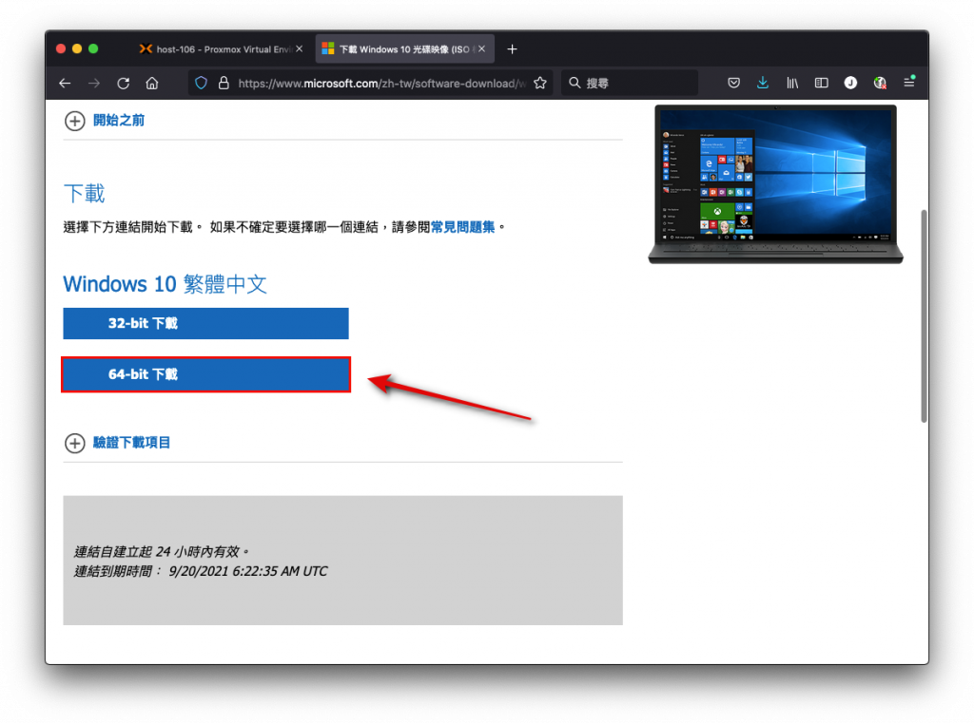Image resolution: width=974 pixels, height=724 pixels.
Task: Click the yellow minimize window button
Action: (77, 49)
